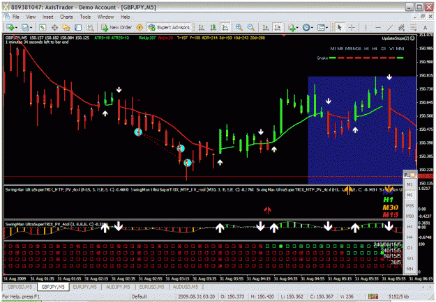This screenshot has width=436, height=302.
Task: Expand the Indicators list dropdown arrow
Action: [x=297, y=27]
